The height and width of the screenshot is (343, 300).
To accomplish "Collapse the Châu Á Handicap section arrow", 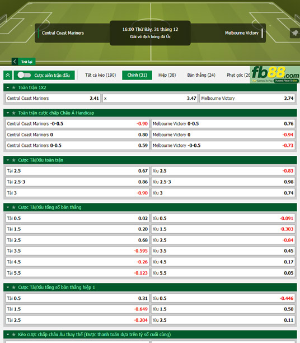I will tap(8, 113).
